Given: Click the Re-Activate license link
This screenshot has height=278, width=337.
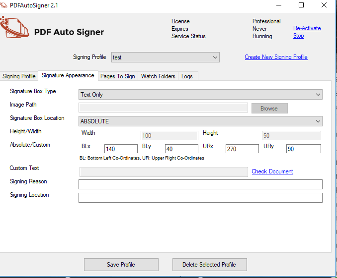Looking at the screenshot, I should (x=307, y=28).
